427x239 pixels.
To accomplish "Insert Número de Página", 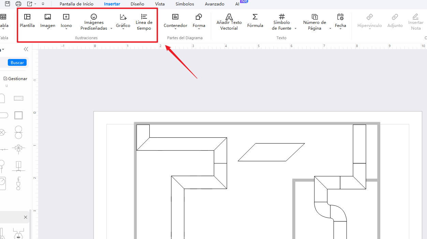I will pyautogui.click(x=314, y=17).
